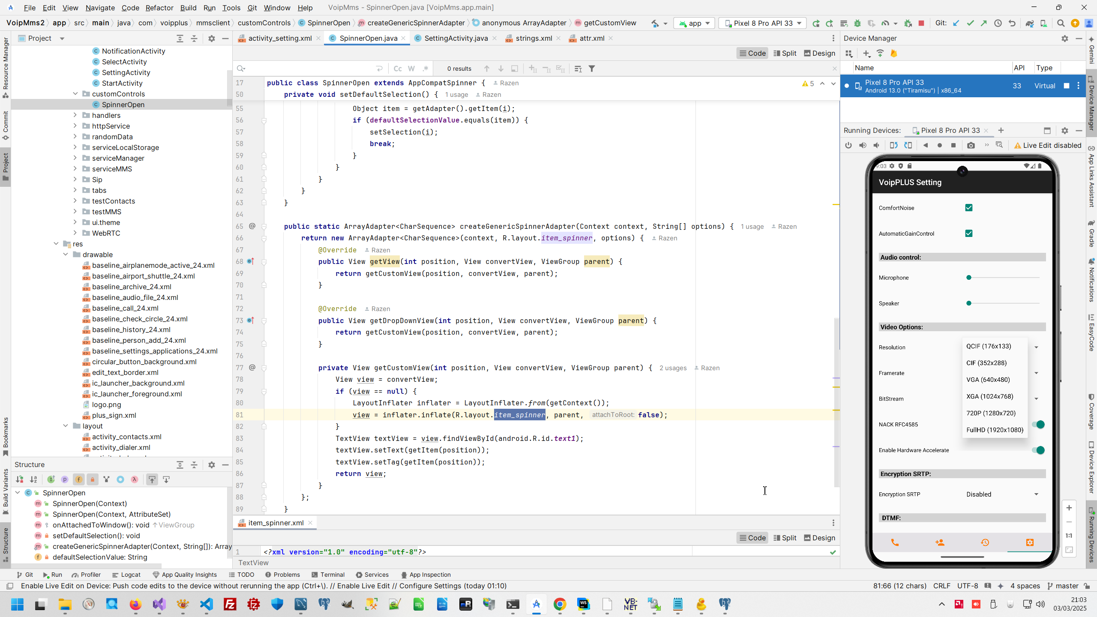Click the Stop app red square icon
1097x617 pixels.
coord(921,23)
